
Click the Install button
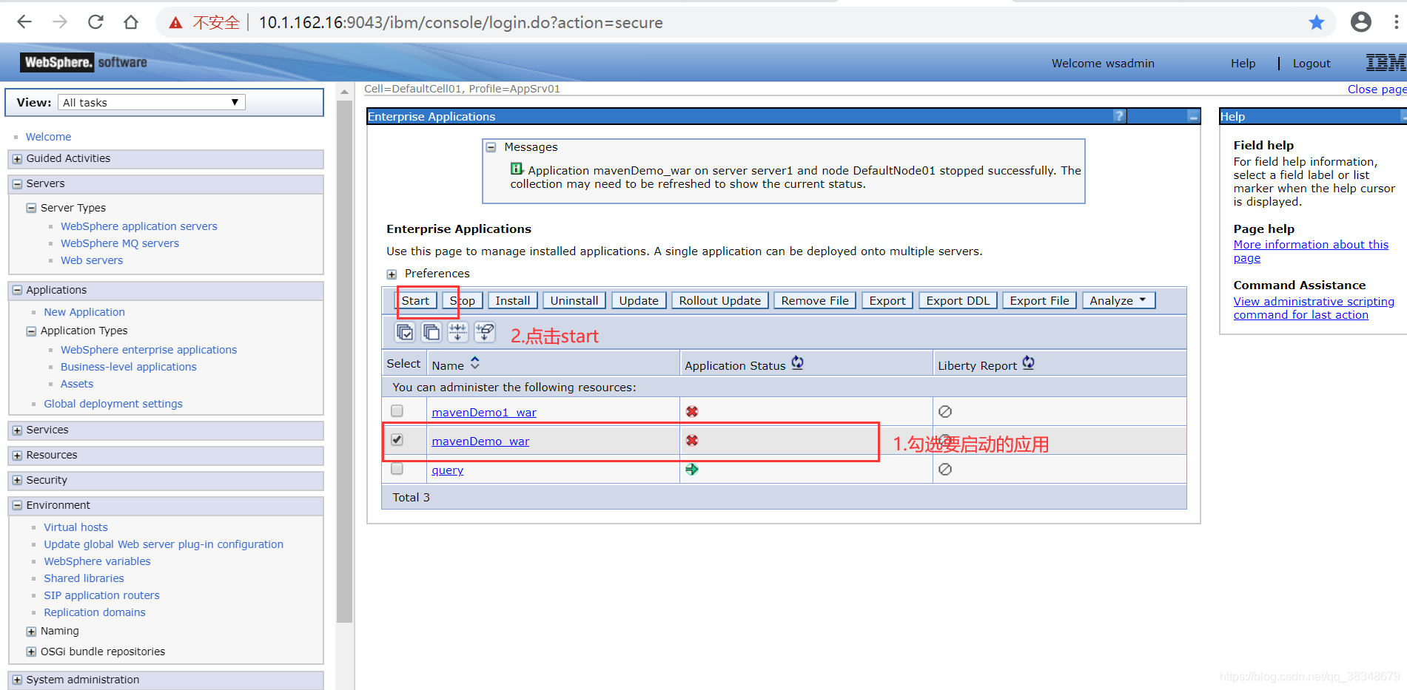click(x=512, y=300)
